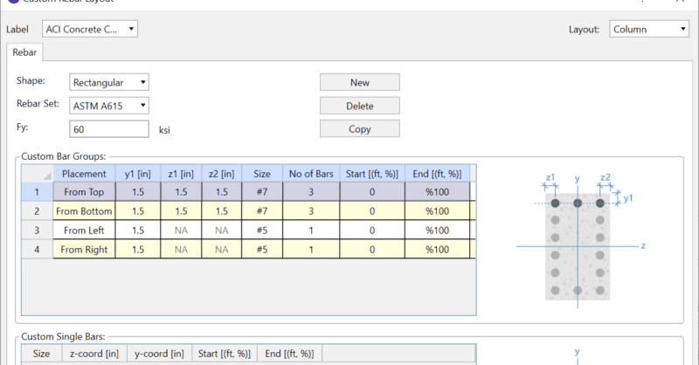699x365 pixels.
Task: Click the From Left placement cell
Action: click(85, 231)
